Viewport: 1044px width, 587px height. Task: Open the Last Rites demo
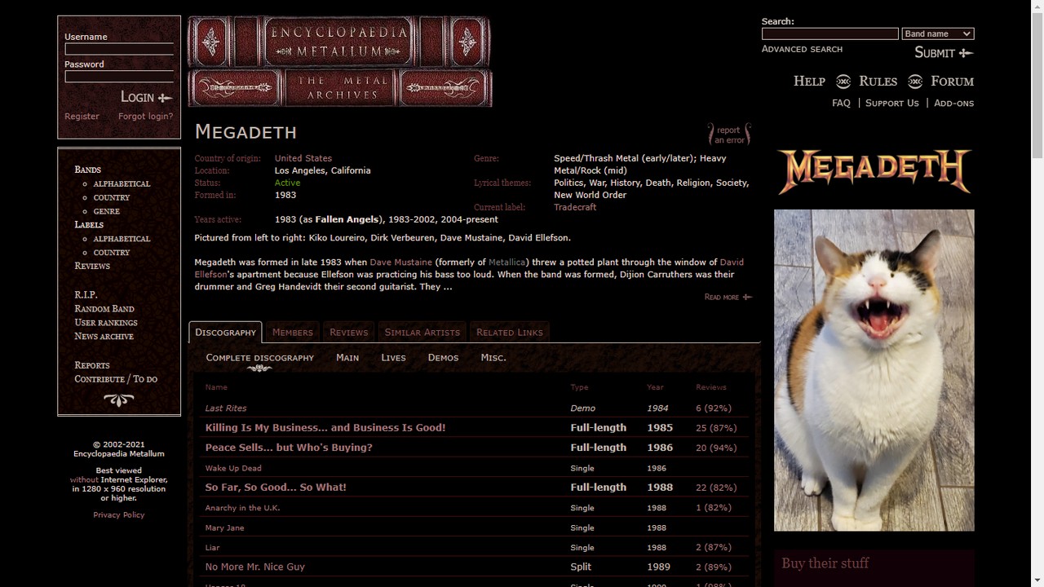coord(226,408)
